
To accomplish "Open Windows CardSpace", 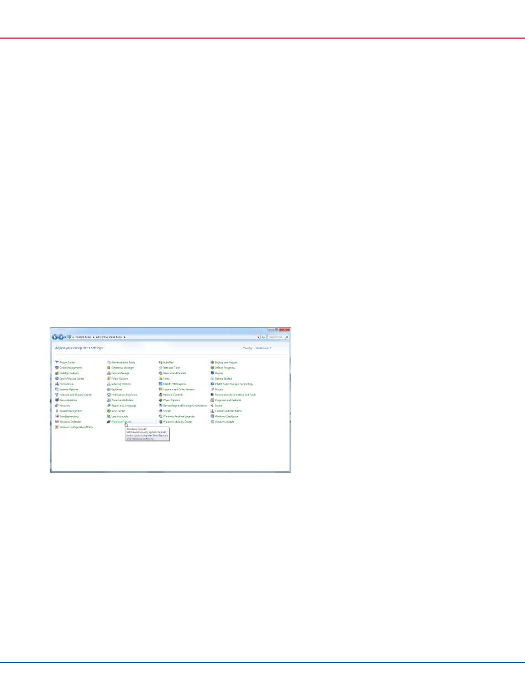I will pyautogui.click(x=224, y=416).
